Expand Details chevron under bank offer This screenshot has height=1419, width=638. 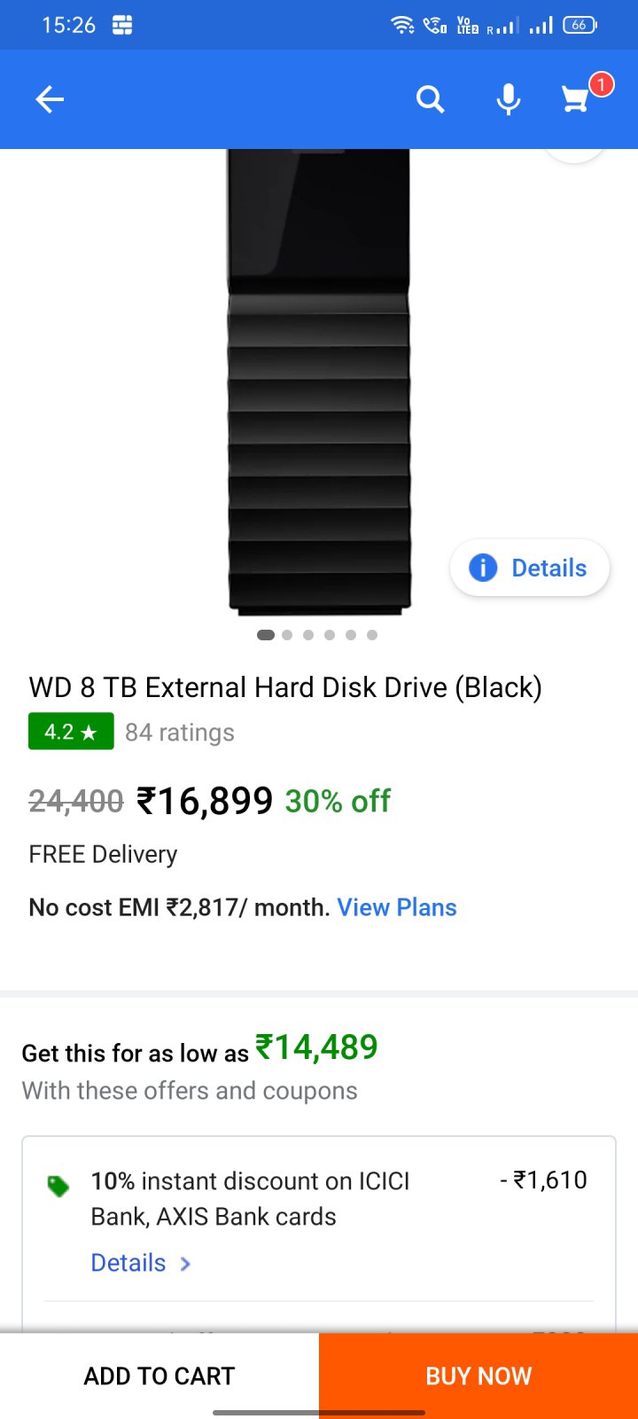point(185,1264)
